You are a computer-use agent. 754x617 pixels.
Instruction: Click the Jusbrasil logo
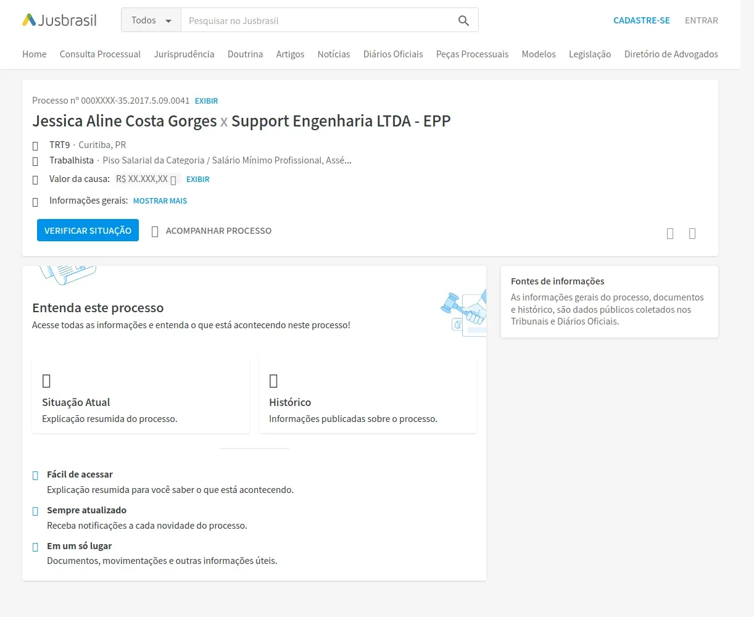[x=59, y=20]
